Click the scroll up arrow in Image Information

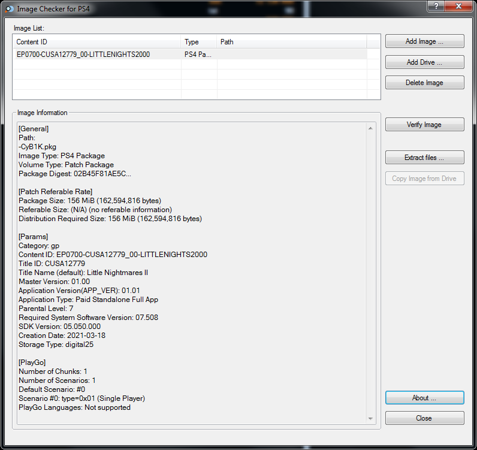pyautogui.click(x=370, y=128)
